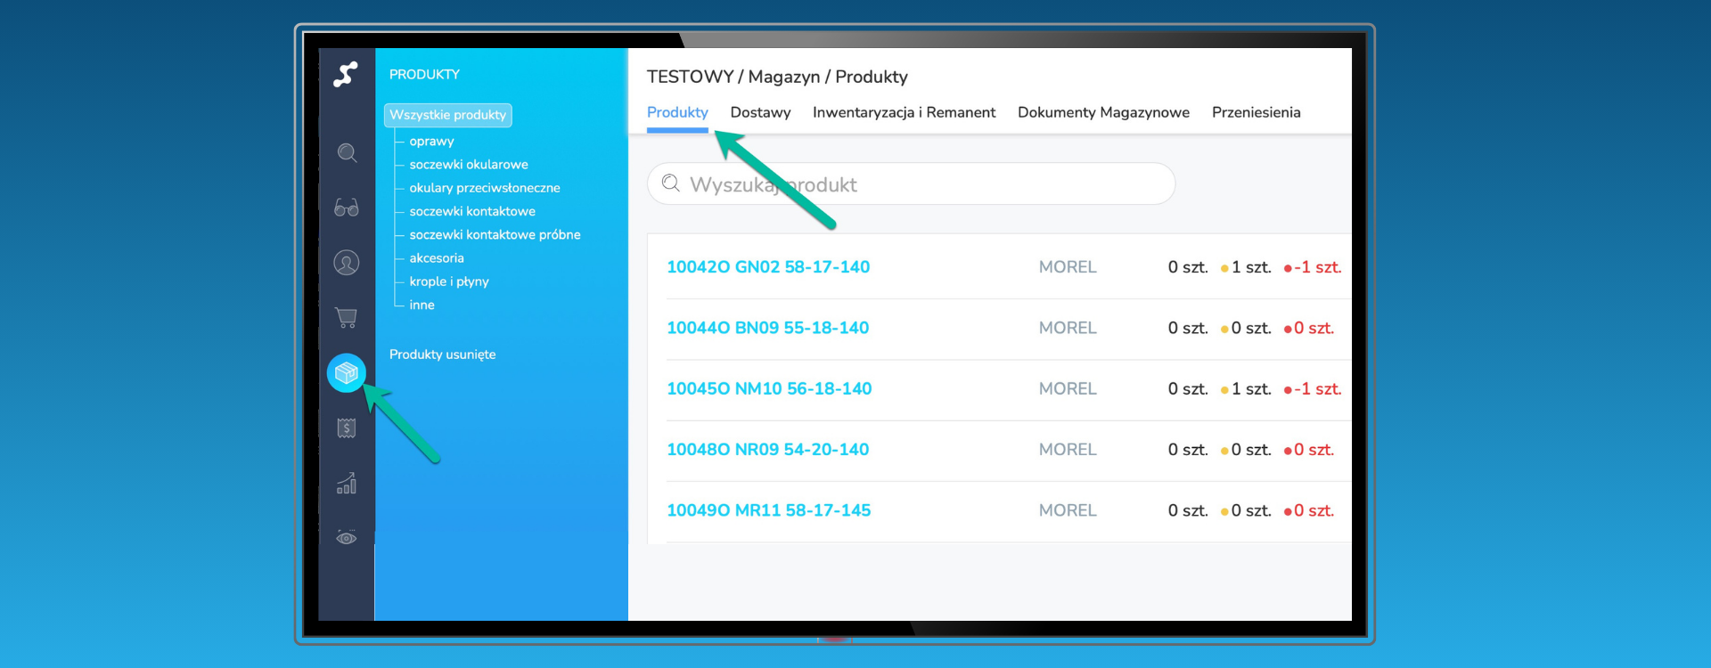Go to Dokumenty Magazynowe tab
This screenshot has height=668, width=1711.
(x=1103, y=112)
